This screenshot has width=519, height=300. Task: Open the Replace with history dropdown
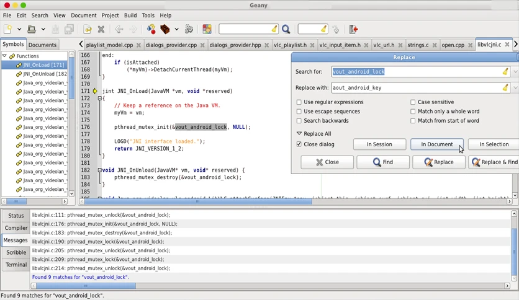[515, 87]
